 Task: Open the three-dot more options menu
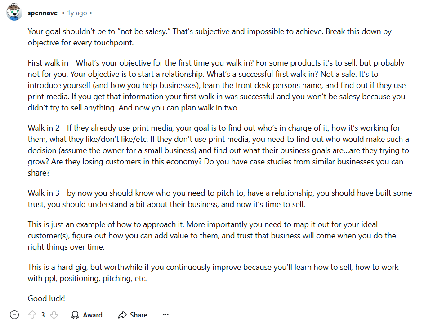pos(166,315)
